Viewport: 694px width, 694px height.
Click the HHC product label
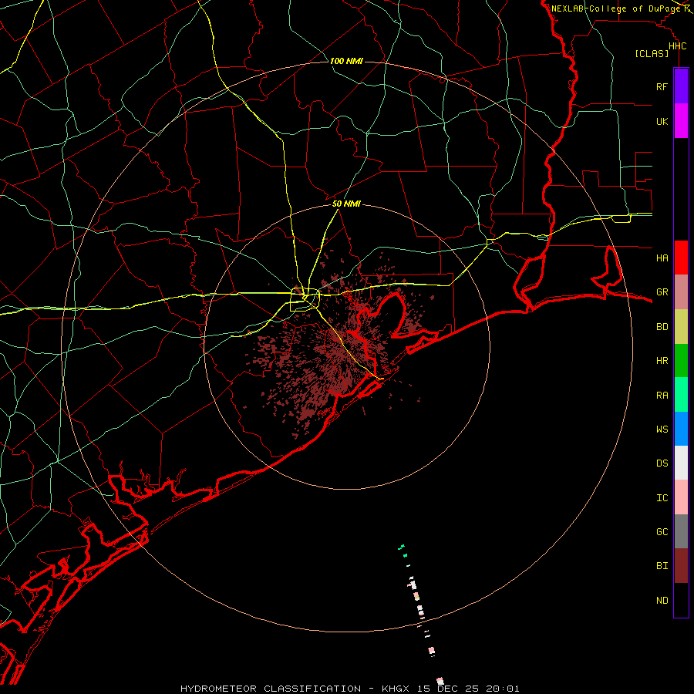(x=677, y=46)
